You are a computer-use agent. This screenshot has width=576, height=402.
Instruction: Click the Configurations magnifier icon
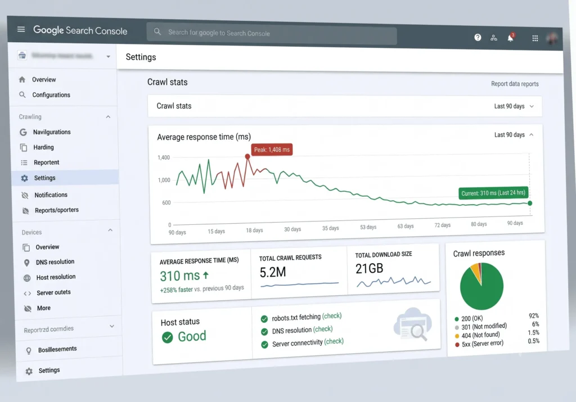coord(22,94)
